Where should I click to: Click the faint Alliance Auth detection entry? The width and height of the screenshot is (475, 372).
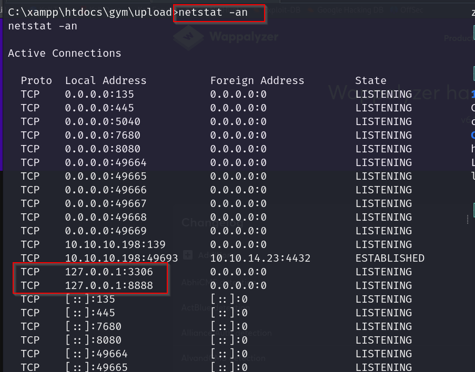point(226,333)
